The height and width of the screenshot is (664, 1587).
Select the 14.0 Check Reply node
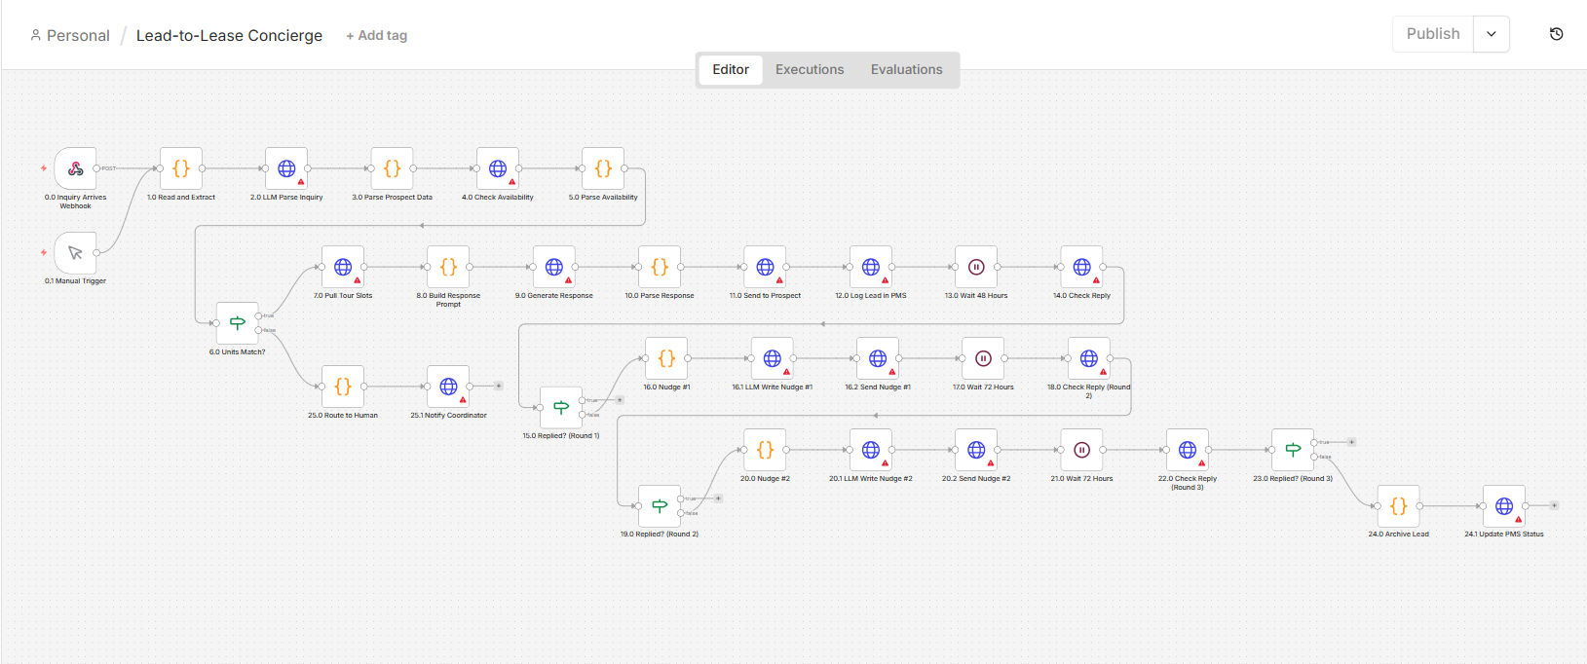coord(1081,267)
